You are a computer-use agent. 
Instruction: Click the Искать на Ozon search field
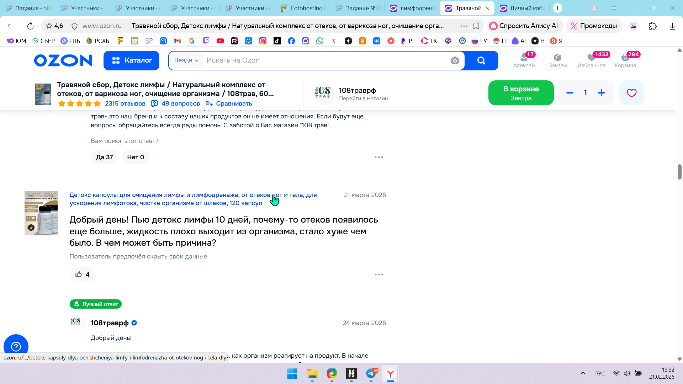click(320, 60)
